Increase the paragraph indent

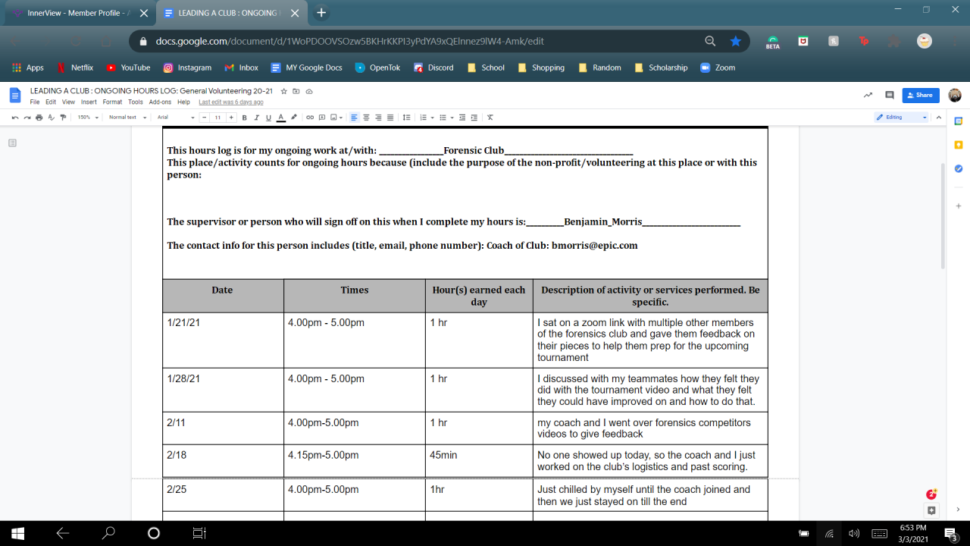[474, 118]
